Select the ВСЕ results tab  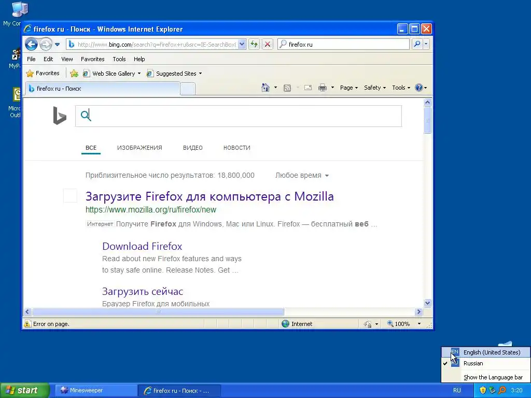pos(91,148)
